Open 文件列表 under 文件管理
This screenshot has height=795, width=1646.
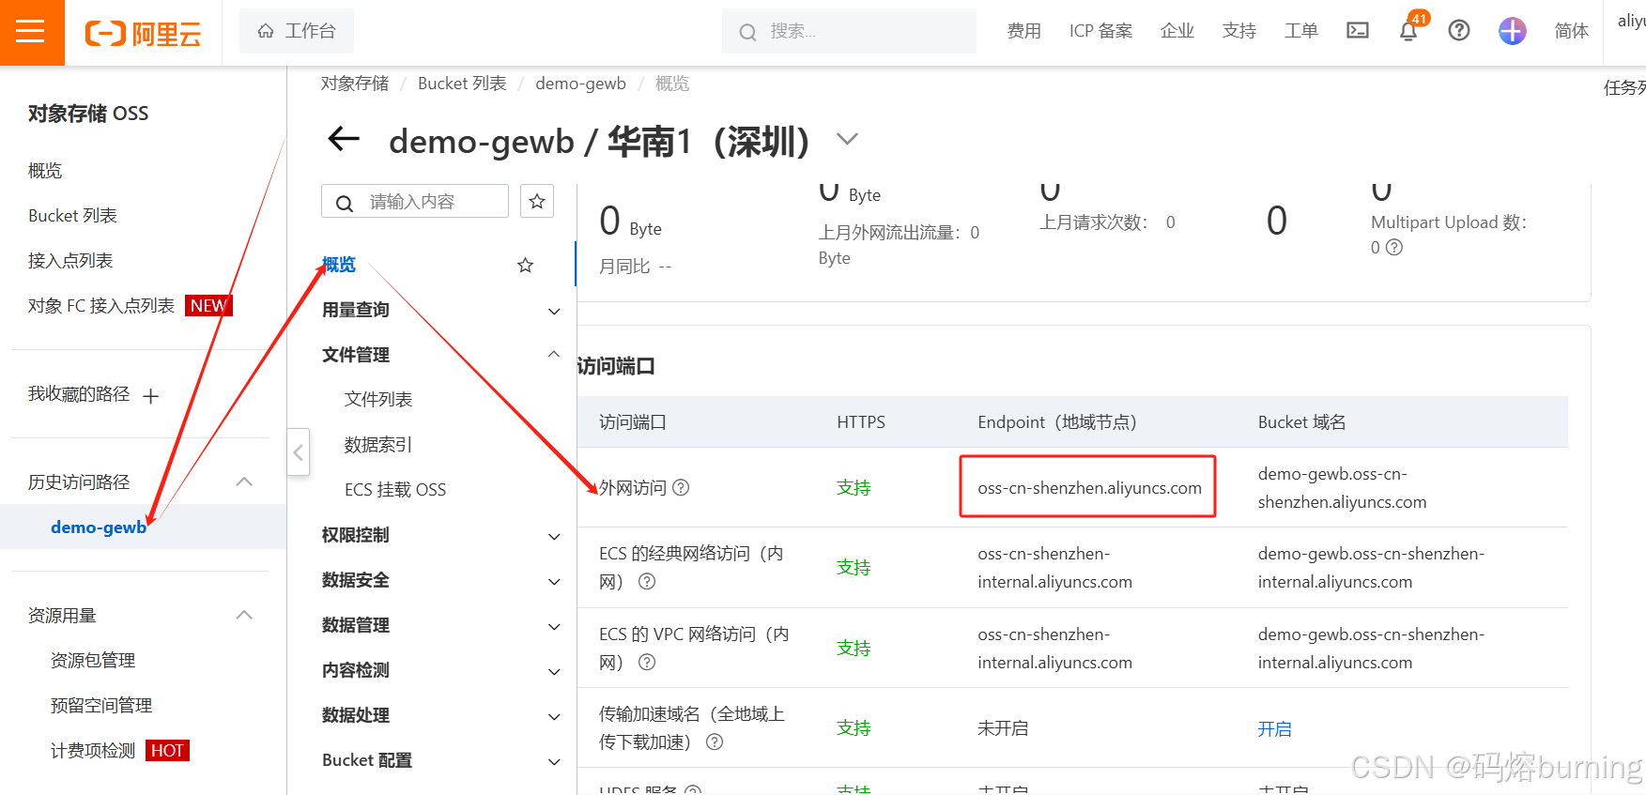[x=378, y=400]
